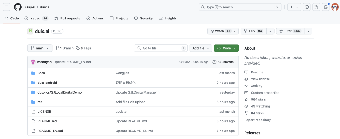
Task: Click the README_EN.md file icon
Action: 33,131
